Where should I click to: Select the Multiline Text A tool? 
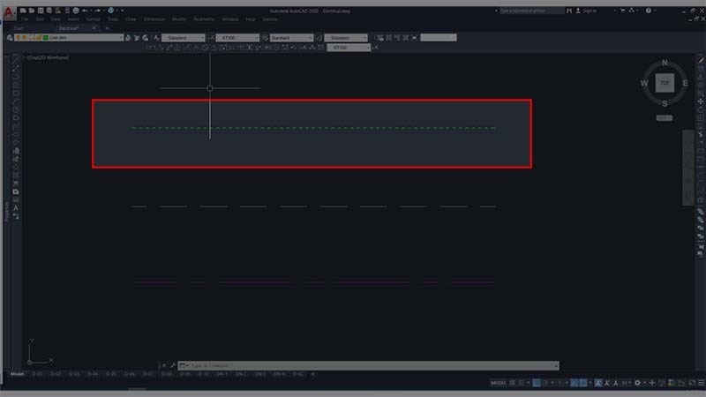point(16,208)
